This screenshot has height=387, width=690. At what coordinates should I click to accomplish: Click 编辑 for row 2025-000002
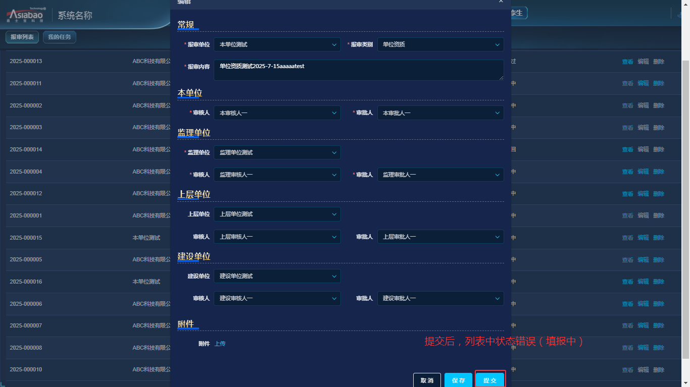click(x=643, y=105)
